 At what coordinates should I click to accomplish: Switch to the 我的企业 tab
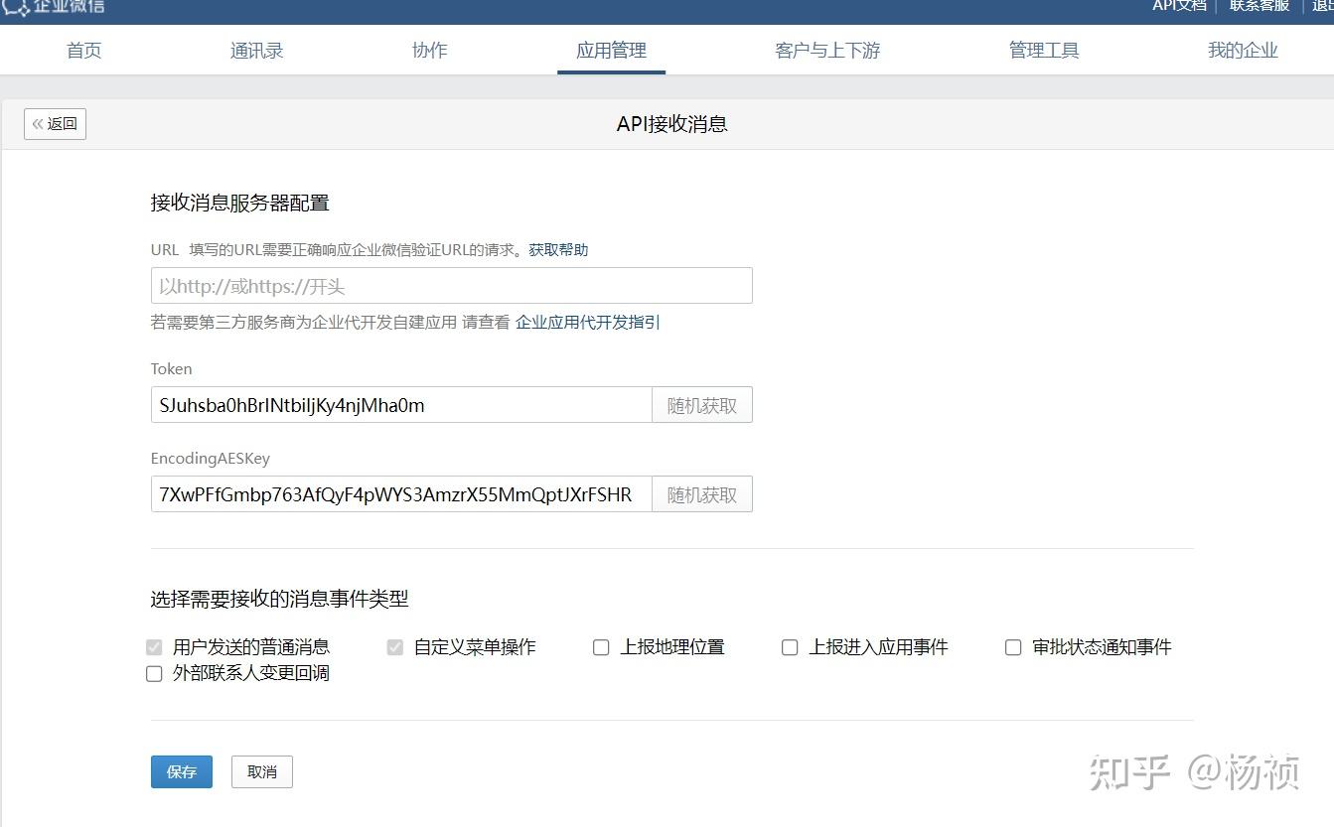(x=1242, y=50)
